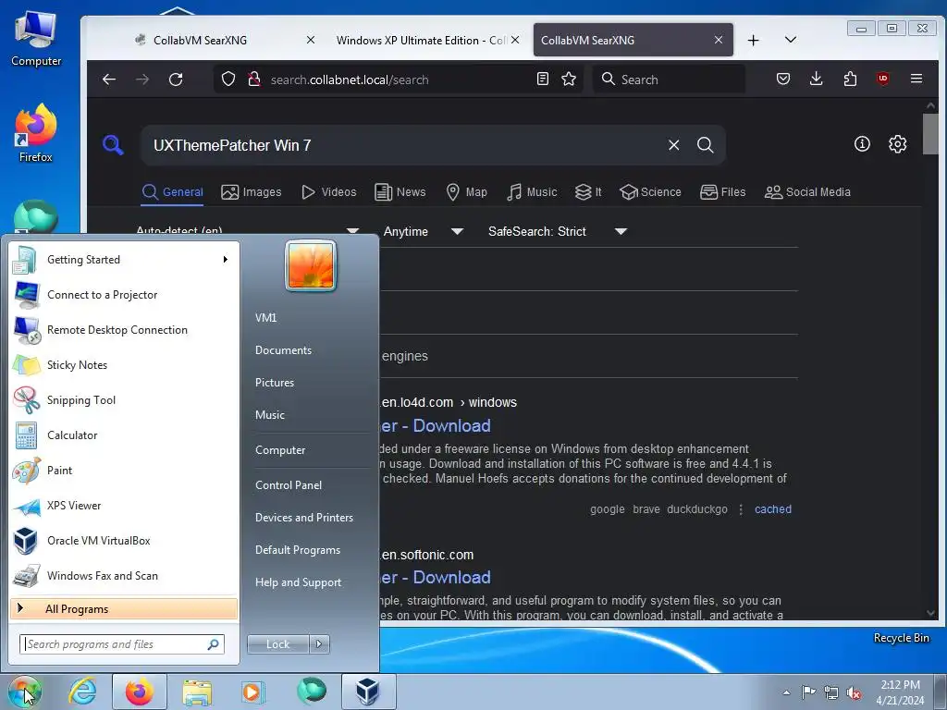Open Calculator from Start menu
The height and width of the screenshot is (710, 947).
[x=125, y=435]
